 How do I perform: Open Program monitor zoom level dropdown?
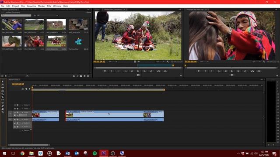click(204, 61)
